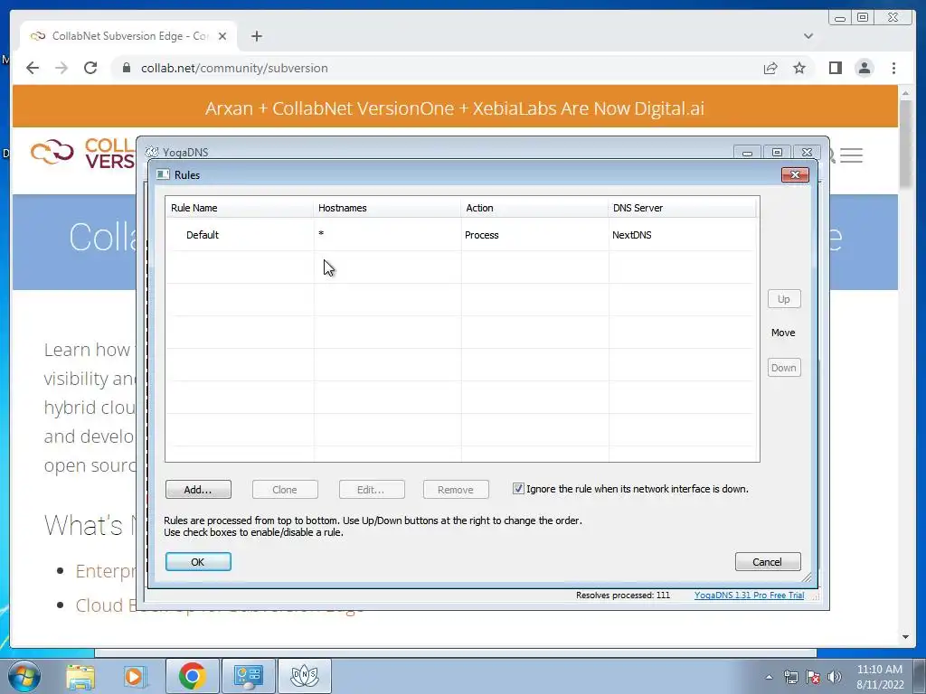Toggle Ignore the rule when interface is down

(x=518, y=489)
